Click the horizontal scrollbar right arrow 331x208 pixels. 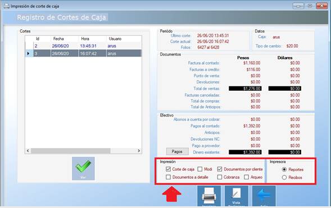coord(139,151)
